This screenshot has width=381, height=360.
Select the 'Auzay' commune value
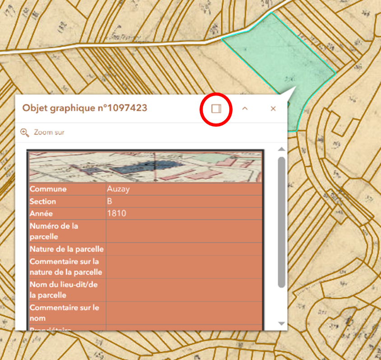[118, 189]
